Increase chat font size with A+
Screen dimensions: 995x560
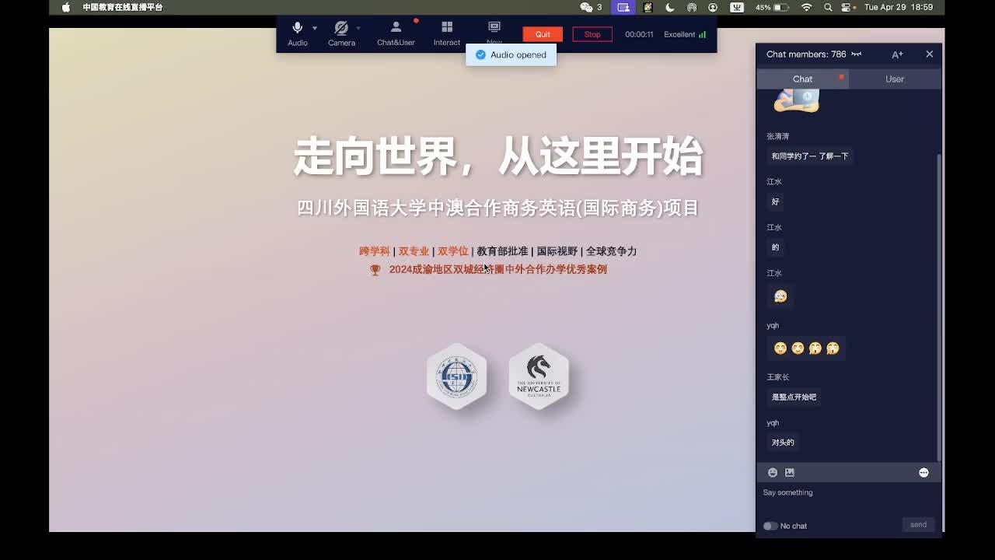point(897,54)
